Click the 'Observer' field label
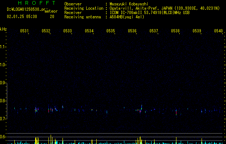The width and height of the screenshot is (226, 144). [x=73, y=4]
